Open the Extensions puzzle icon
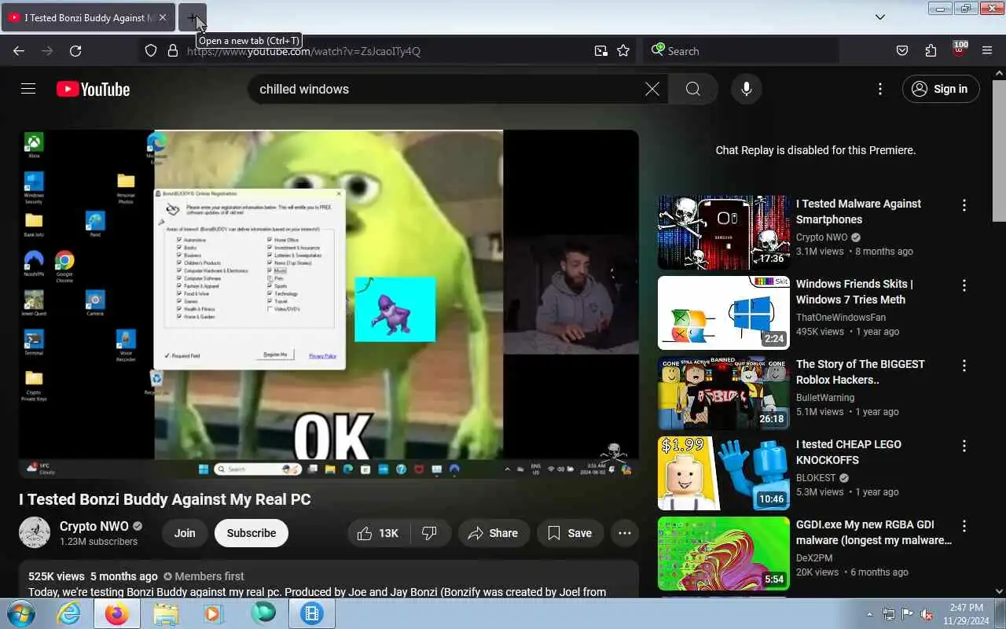Screen dimensions: 1006x629 pyautogui.click(x=931, y=51)
